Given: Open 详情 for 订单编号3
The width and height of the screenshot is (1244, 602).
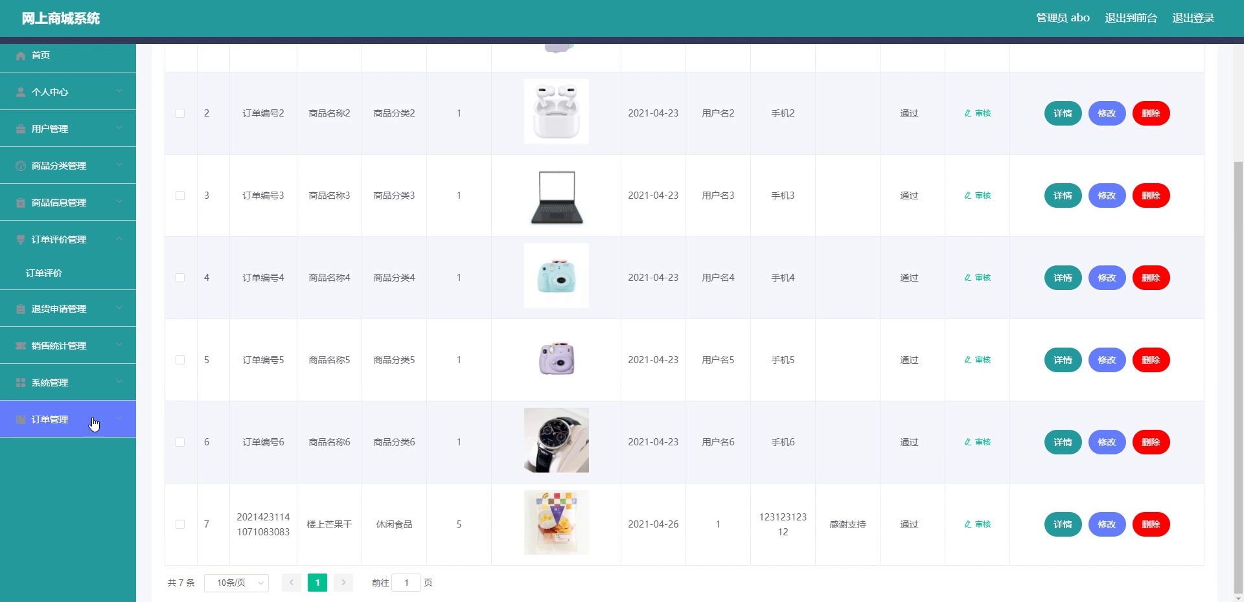Looking at the screenshot, I should (1062, 195).
